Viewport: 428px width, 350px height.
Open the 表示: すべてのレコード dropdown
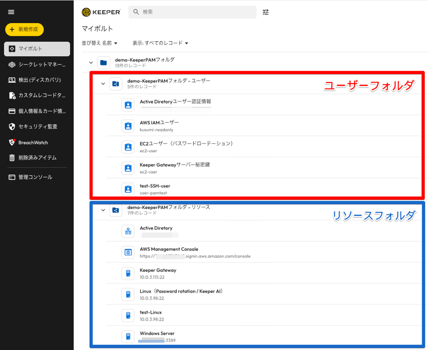coord(160,43)
